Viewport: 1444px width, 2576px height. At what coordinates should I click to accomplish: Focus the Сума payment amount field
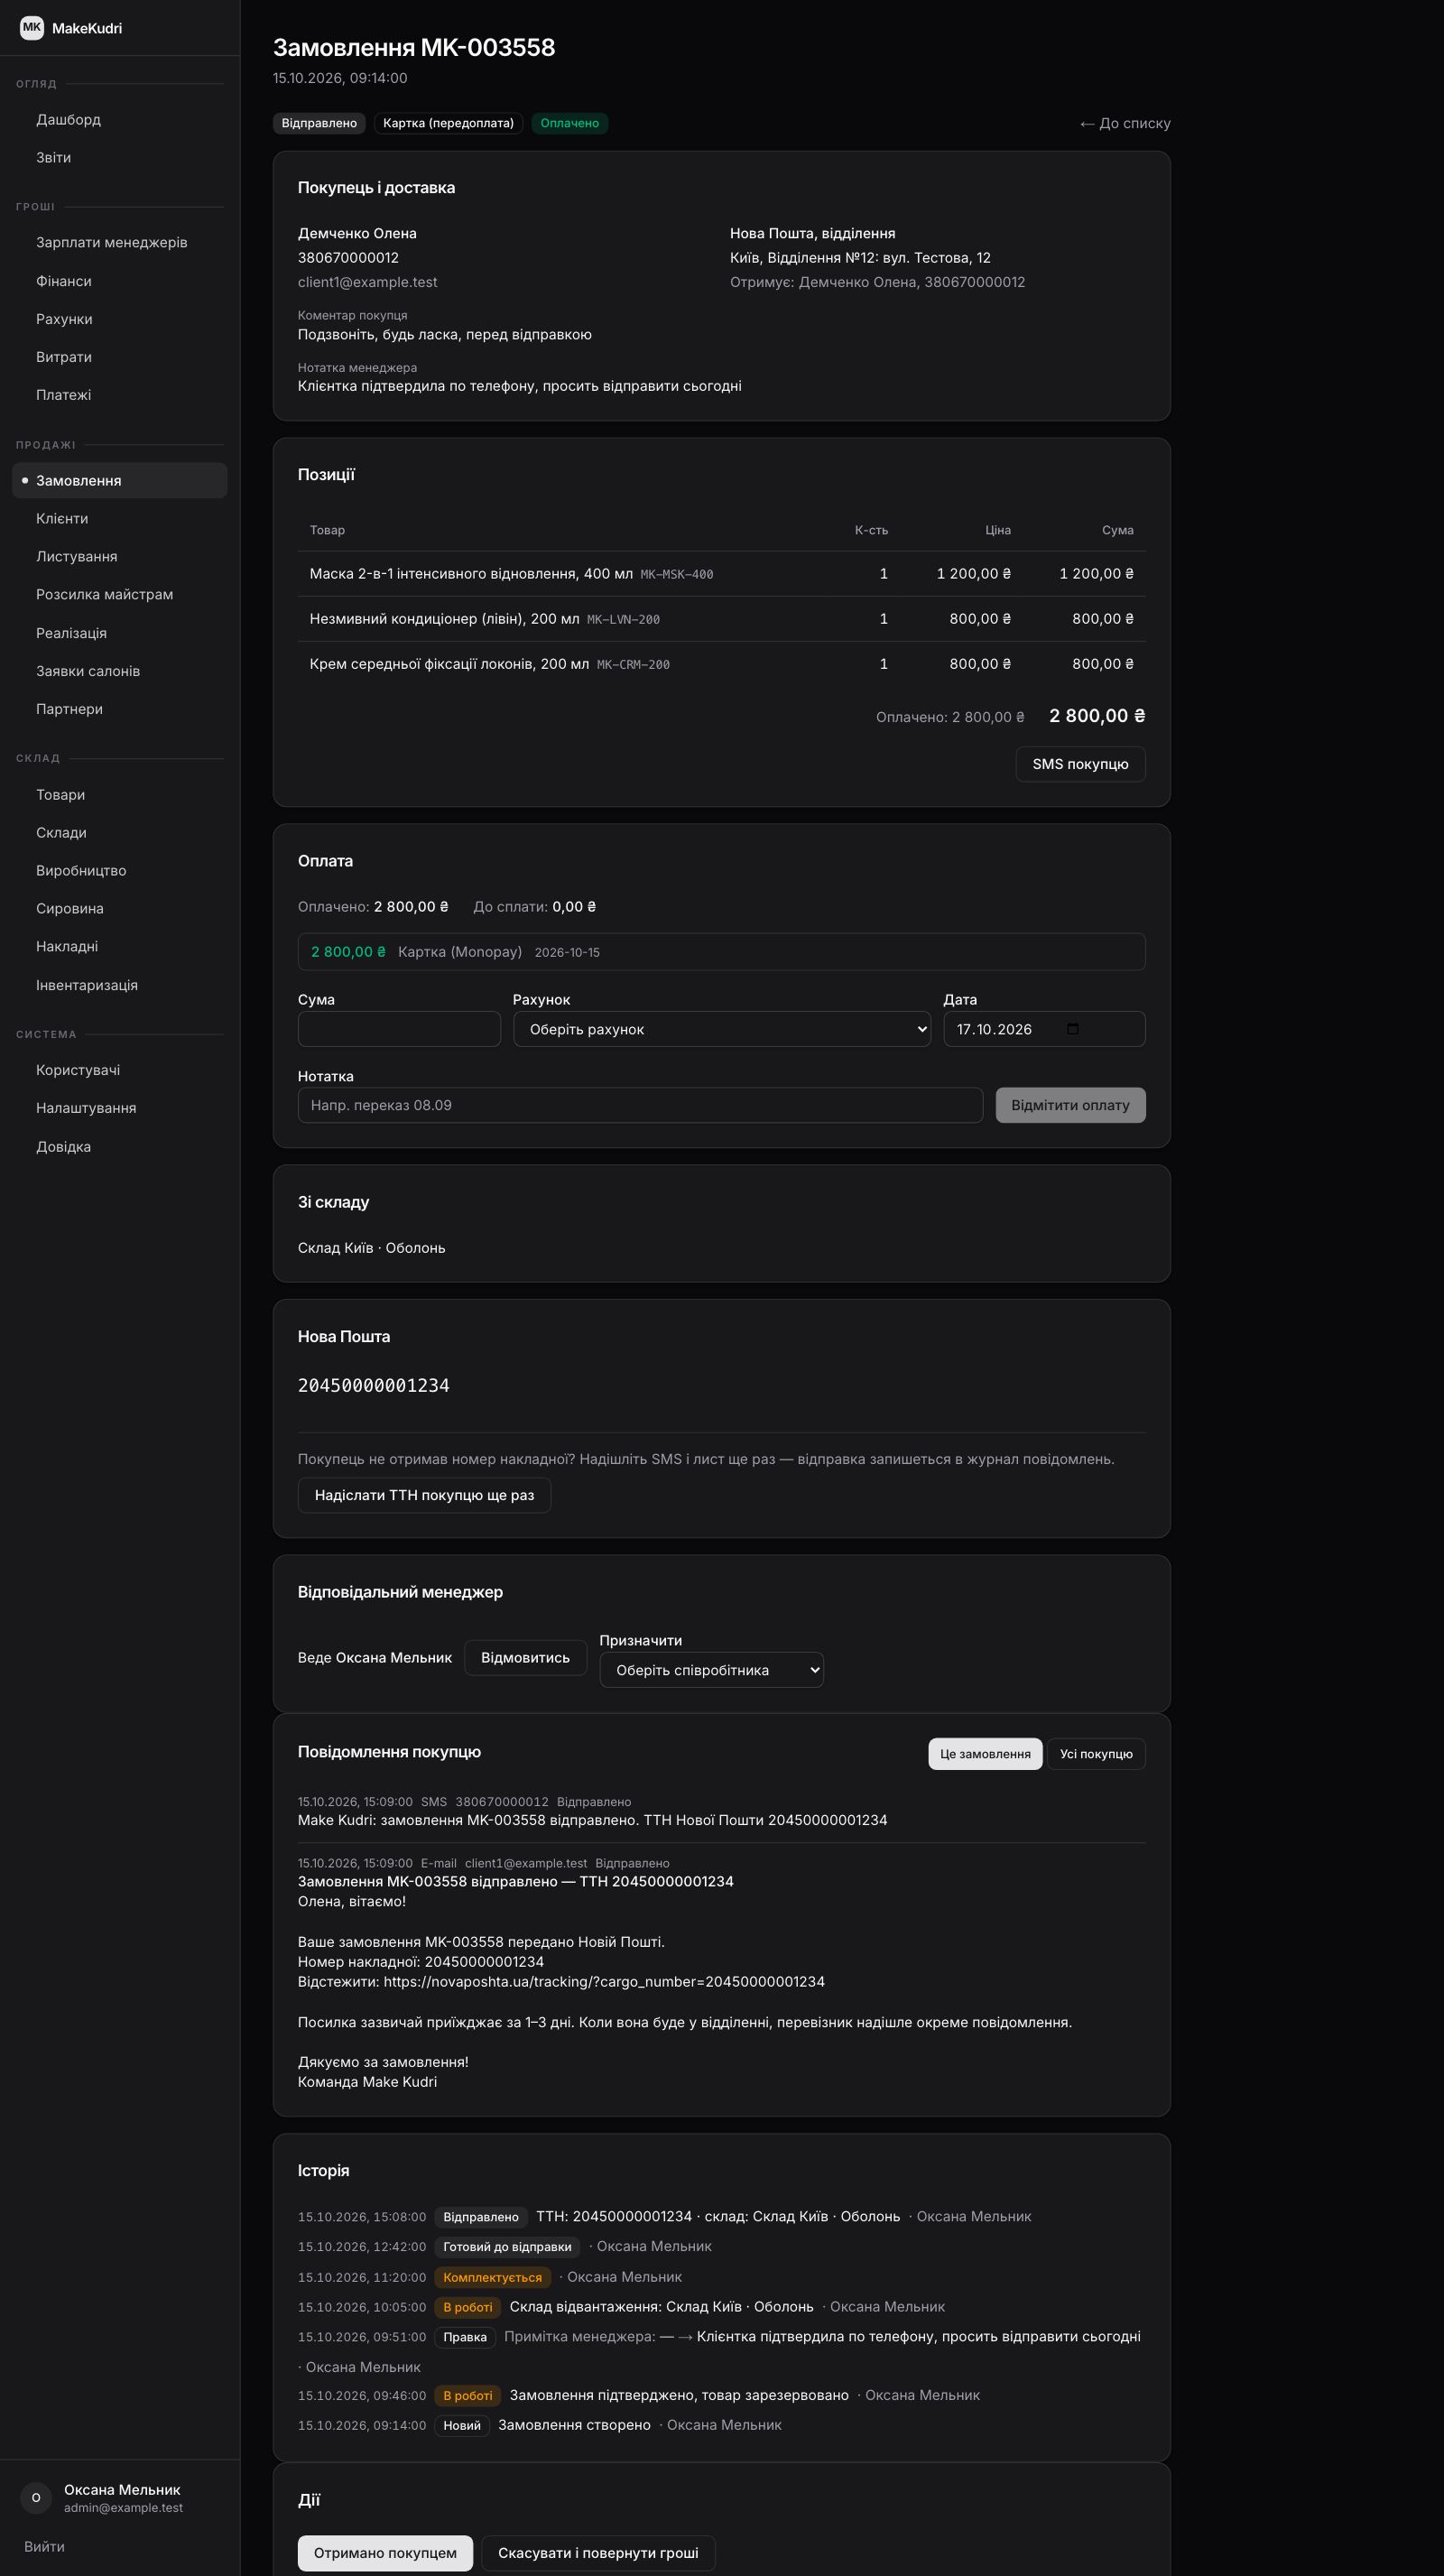click(x=399, y=1029)
